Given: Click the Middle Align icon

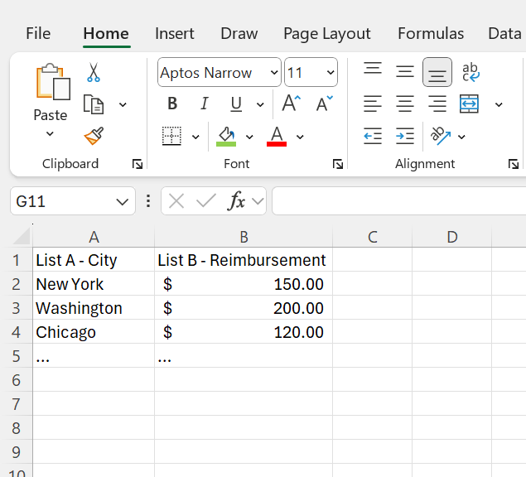Looking at the screenshot, I should 404,71.
